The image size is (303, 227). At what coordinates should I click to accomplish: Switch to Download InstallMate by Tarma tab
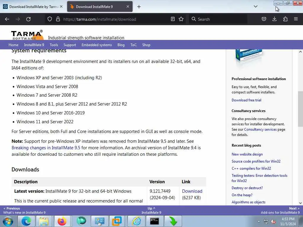click(x=33, y=7)
